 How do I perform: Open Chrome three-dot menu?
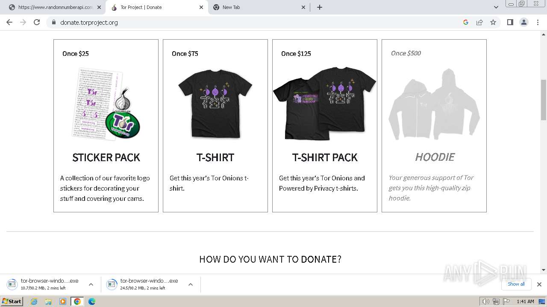(538, 22)
